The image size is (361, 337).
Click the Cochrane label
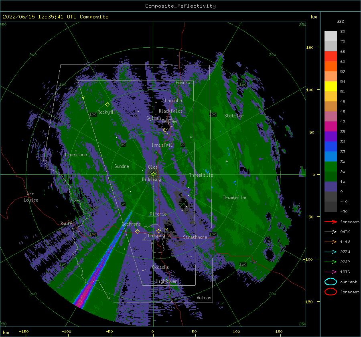(x=131, y=224)
